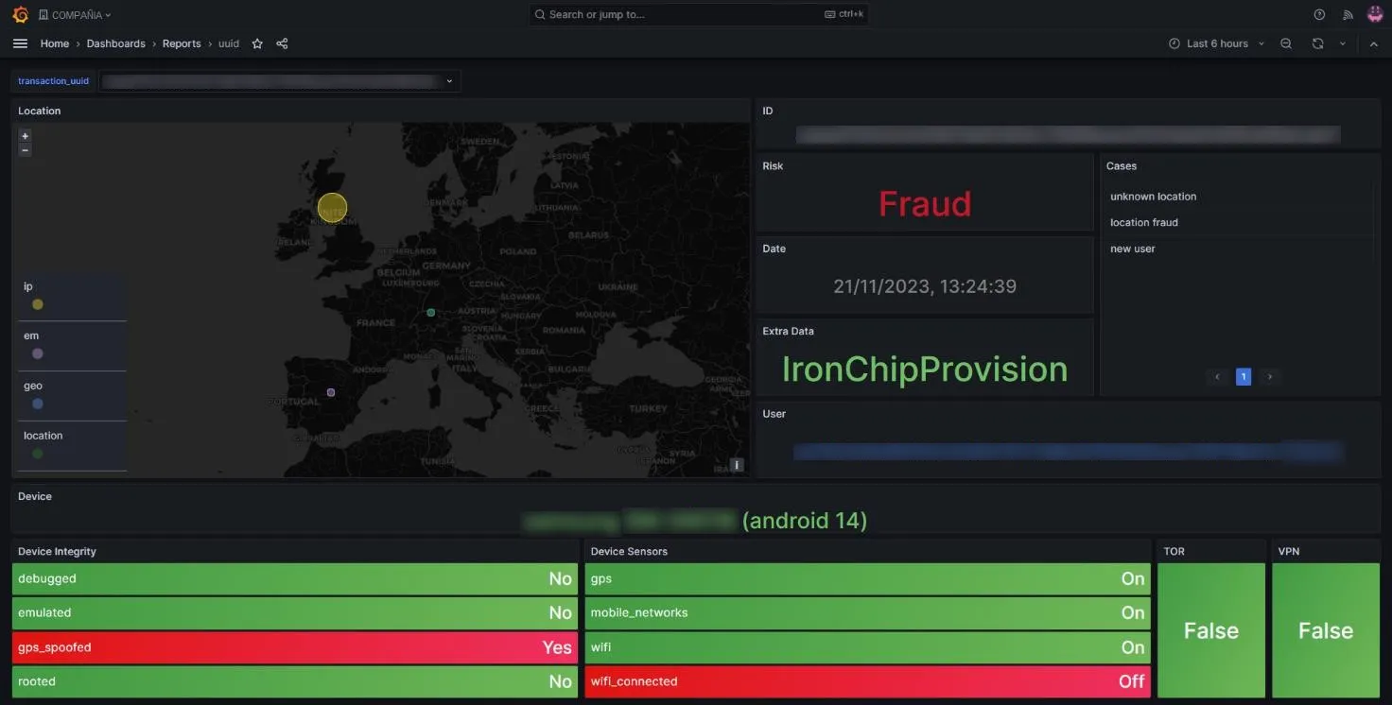Zoom in on the Location map
The width and height of the screenshot is (1392, 705).
26,136
